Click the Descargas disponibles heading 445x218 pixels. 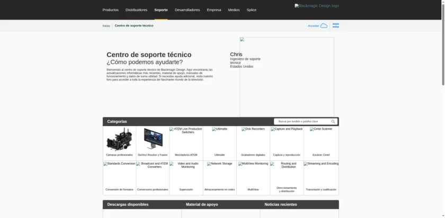click(x=128, y=204)
